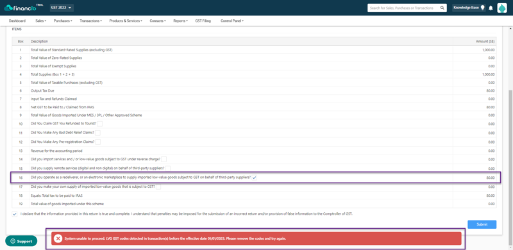Click the search magnifier icon
This screenshot has width=513, height=250.
click(442, 8)
